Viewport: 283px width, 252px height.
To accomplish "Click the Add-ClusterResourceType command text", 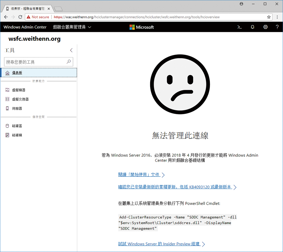I will click(178, 223).
